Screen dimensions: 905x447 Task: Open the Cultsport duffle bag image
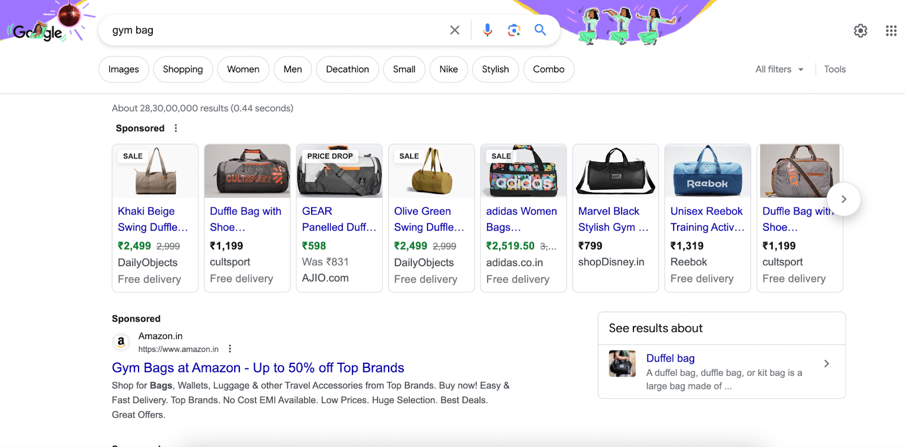coord(247,171)
